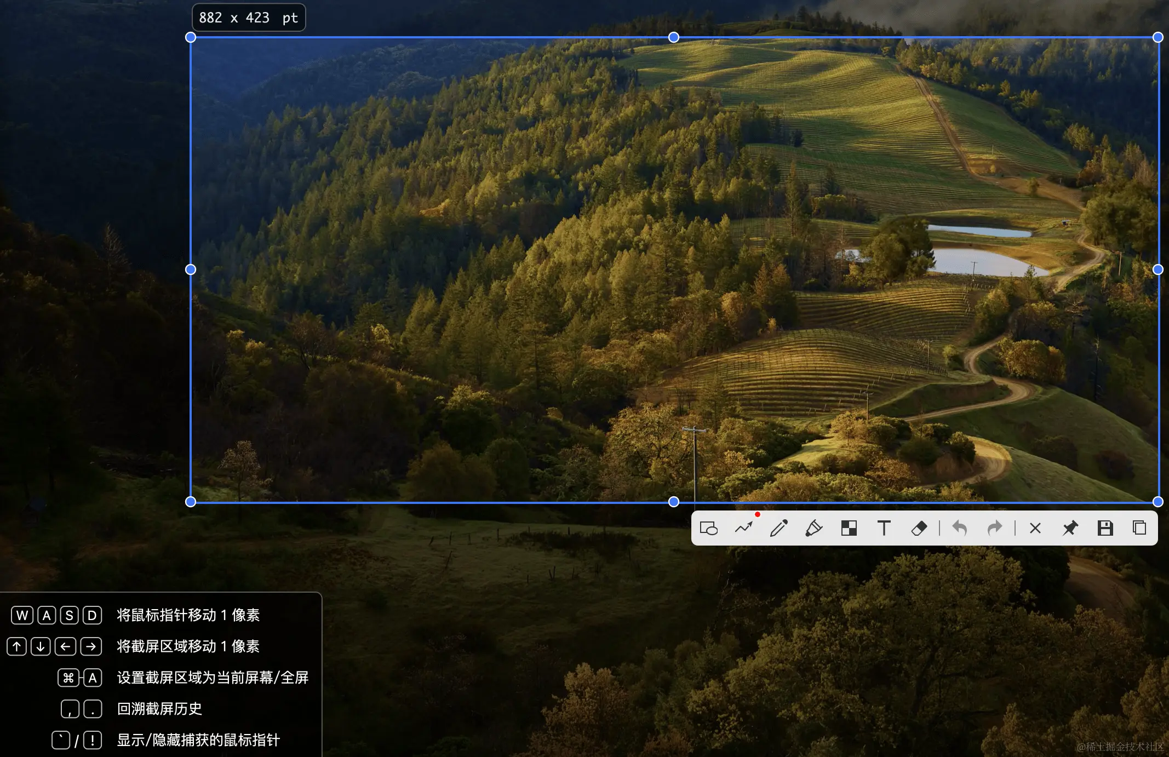Click the bottom-right selection handle
Image resolution: width=1169 pixels, height=757 pixels.
[x=1157, y=502]
